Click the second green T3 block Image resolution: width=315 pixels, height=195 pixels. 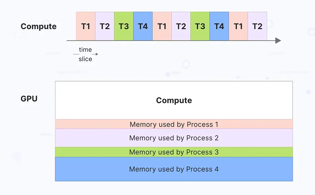coord(200,26)
